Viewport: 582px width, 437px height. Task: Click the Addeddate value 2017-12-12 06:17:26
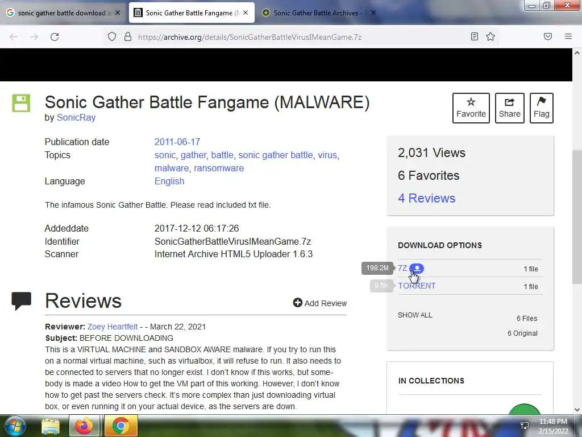click(197, 229)
